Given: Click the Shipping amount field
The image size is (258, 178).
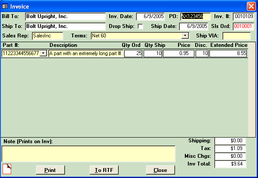Looking at the screenshot, I should coord(230,141).
